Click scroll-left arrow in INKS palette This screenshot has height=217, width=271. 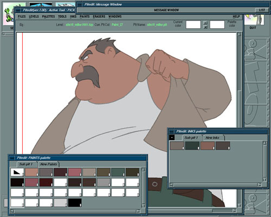tap(172, 184)
